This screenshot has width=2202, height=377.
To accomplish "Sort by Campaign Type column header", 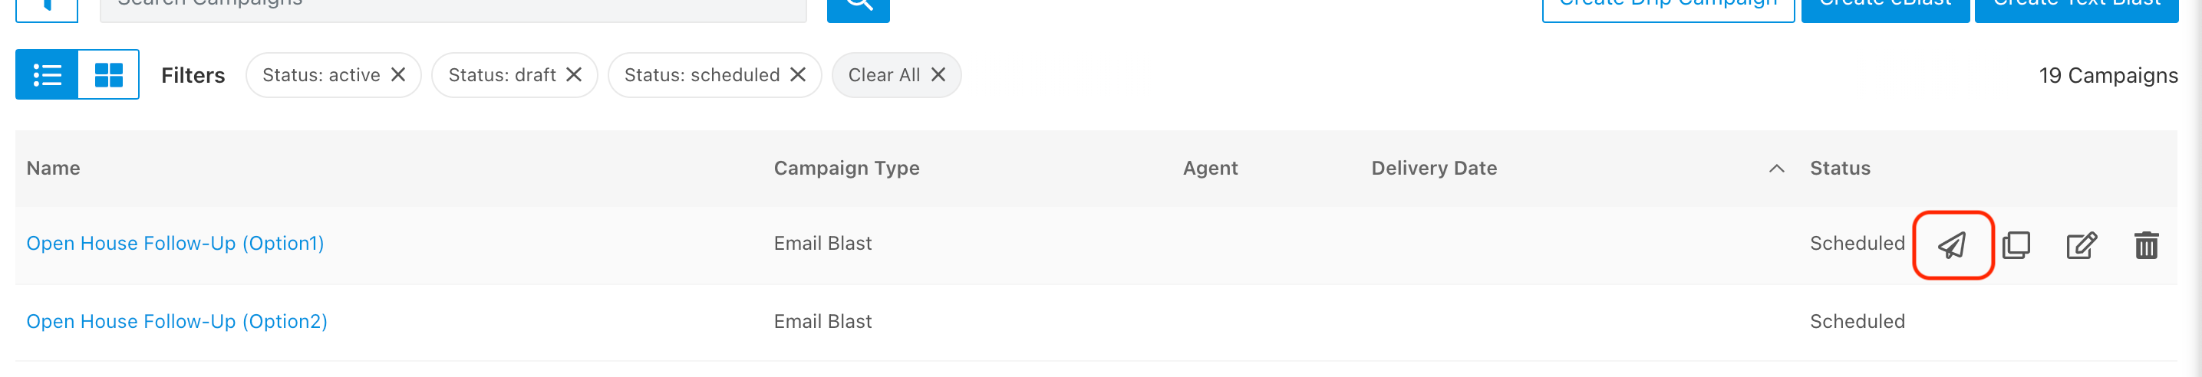I will click(x=846, y=168).
